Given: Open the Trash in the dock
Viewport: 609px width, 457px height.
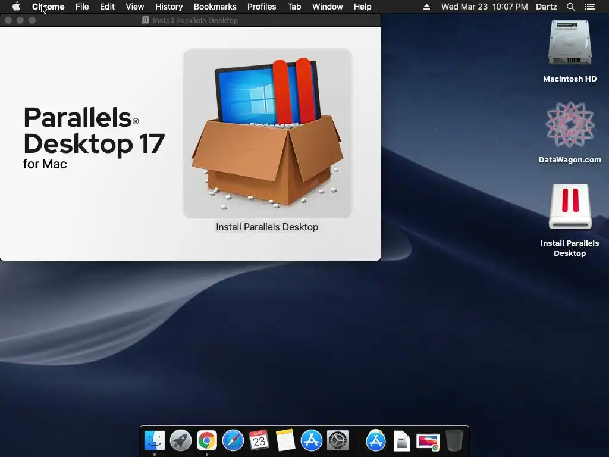Looking at the screenshot, I should tap(454, 441).
